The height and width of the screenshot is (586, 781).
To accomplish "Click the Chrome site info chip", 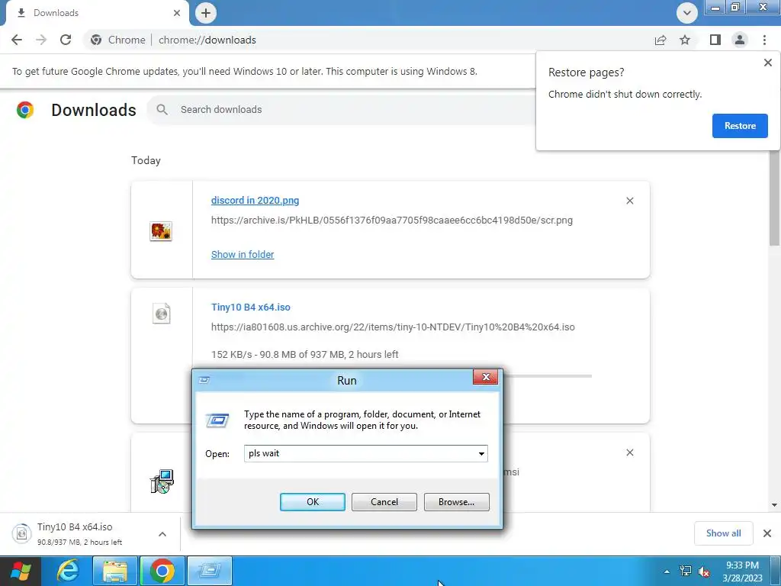I will point(118,40).
